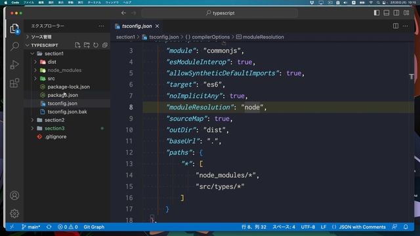
Task: Change line and column position indicator
Action: (254, 227)
